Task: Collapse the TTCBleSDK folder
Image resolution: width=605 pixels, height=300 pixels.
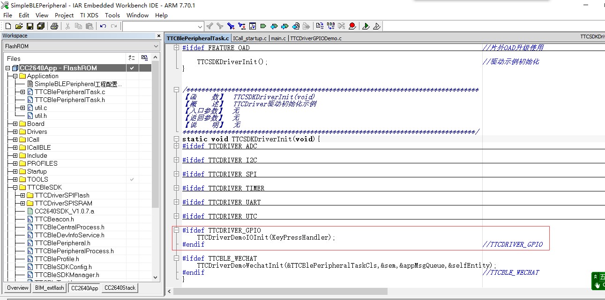Action: click(x=15, y=187)
